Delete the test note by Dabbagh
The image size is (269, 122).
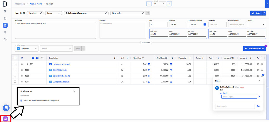tap(242, 87)
